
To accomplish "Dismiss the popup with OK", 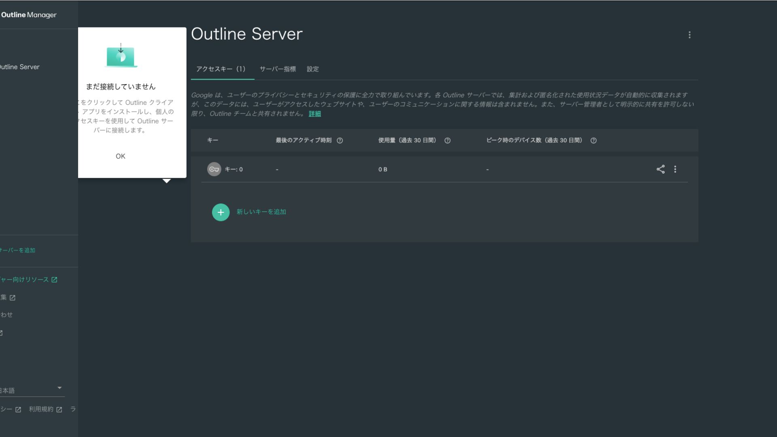I will point(121,156).
